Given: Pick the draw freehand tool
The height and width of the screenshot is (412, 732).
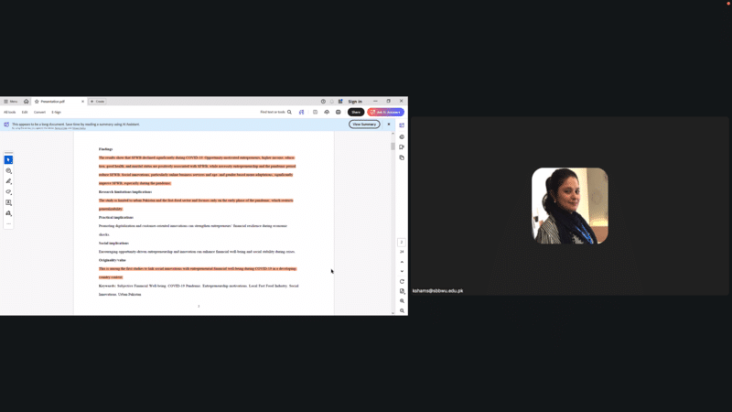Looking at the screenshot, I should pos(8,192).
